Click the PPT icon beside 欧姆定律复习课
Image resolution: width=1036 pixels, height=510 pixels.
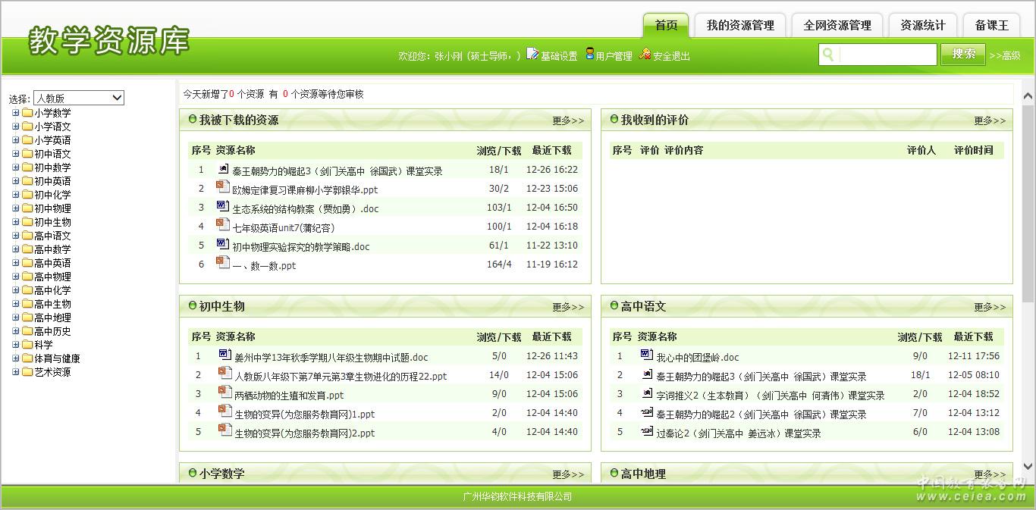tap(222, 187)
